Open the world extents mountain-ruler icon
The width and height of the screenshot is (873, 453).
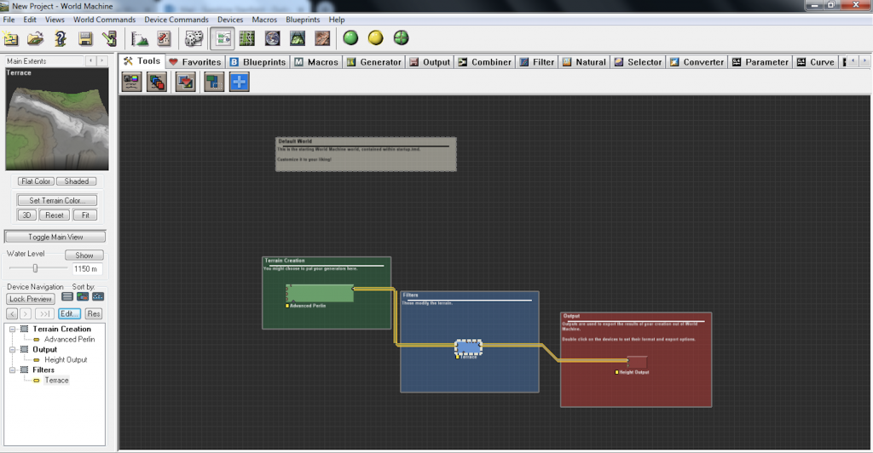(x=139, y=38)
